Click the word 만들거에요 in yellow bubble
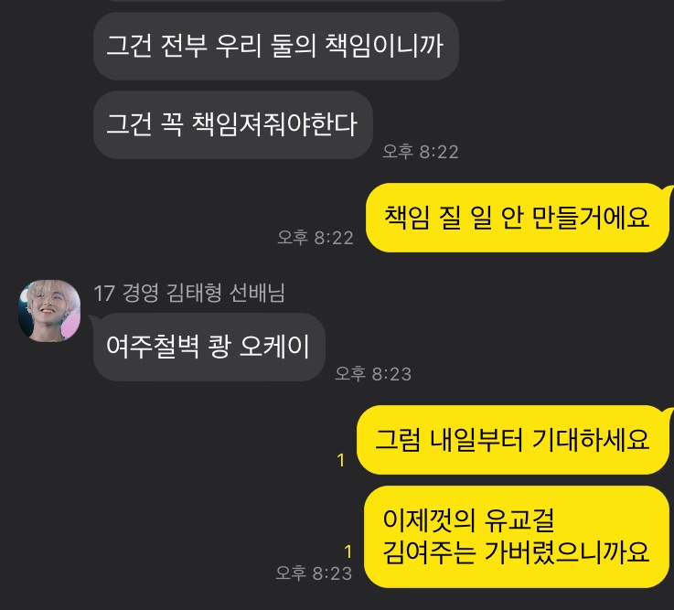 tap(591, 217)
